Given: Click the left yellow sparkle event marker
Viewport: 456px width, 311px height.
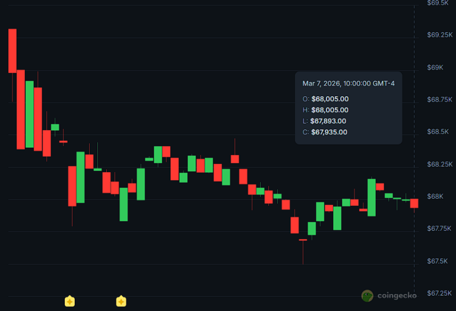Looking at the screenshot, I should pos(69,301).
